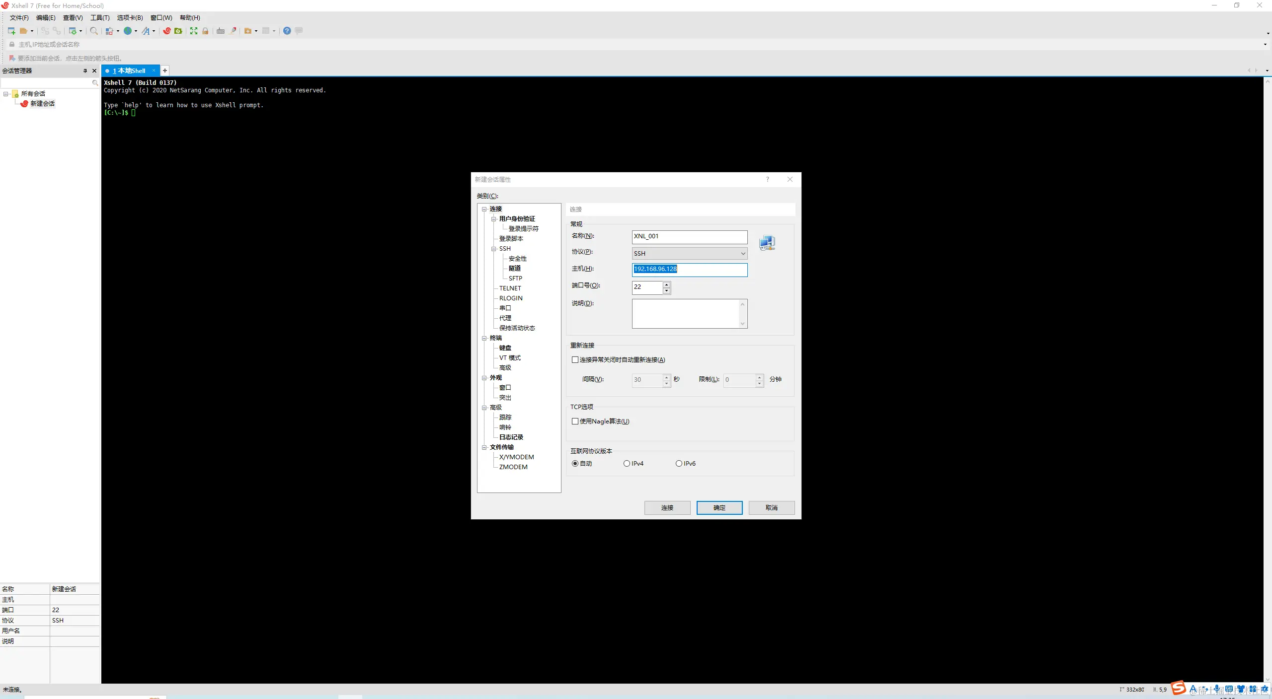This screenshot has height=699, width=1272.
Task: Open the protocol SSH dropdown
Action: [689, 253]
